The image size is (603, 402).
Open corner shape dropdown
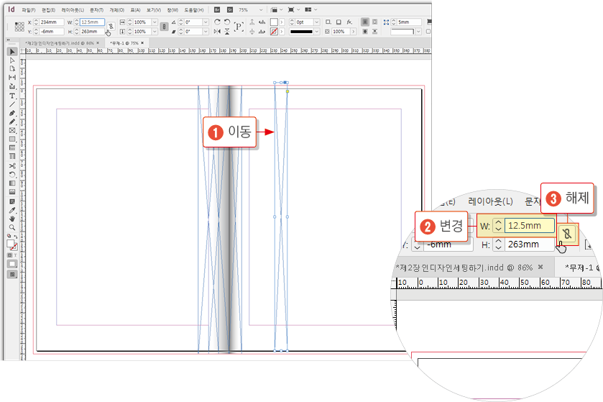(418, 32)
